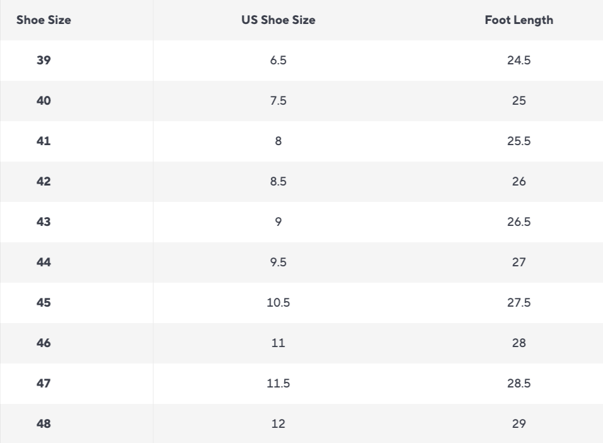Select shoe size 42 cell
The width and height of the screenshot is (603, 443).
44,182
